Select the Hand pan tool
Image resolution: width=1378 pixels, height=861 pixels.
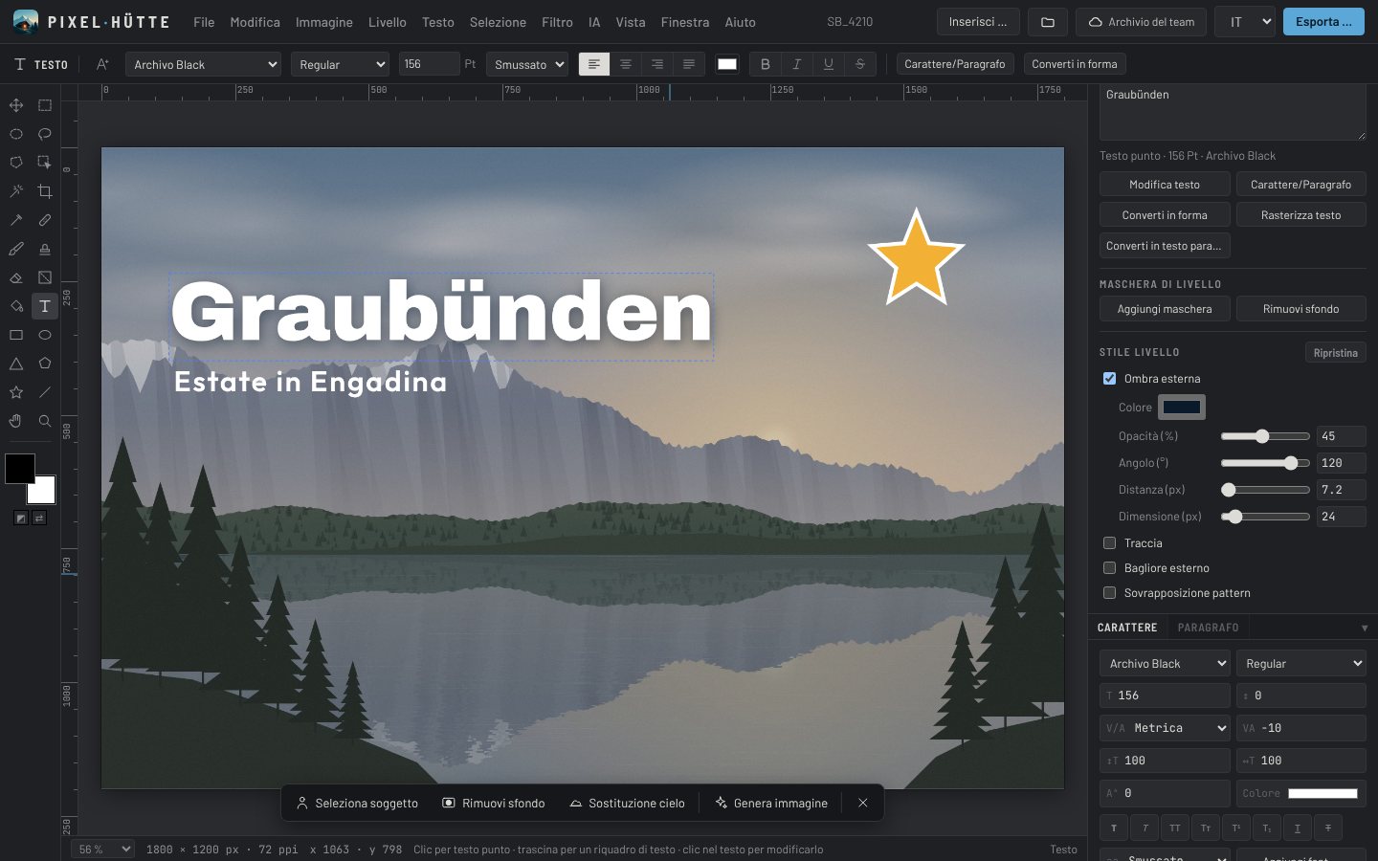pos(16,421)
